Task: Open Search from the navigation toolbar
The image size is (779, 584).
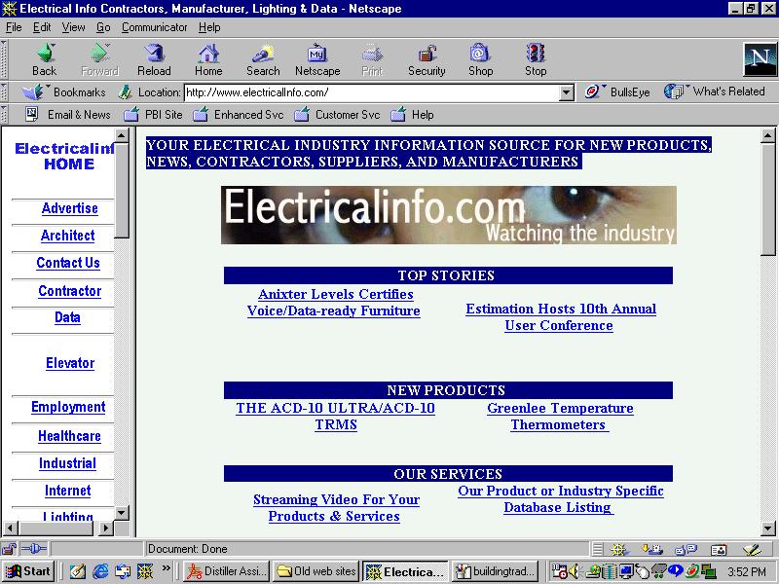Action: (263, 59)
